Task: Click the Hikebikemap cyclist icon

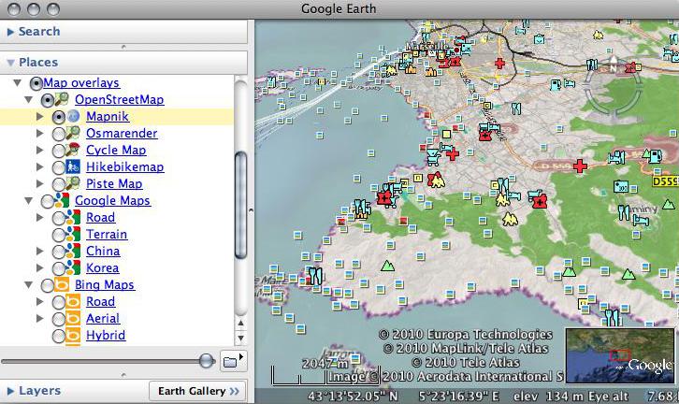Action: [73, 166]
